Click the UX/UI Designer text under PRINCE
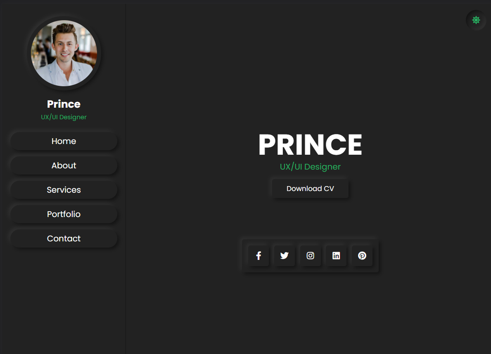491x354 pixels. point(310,167)
